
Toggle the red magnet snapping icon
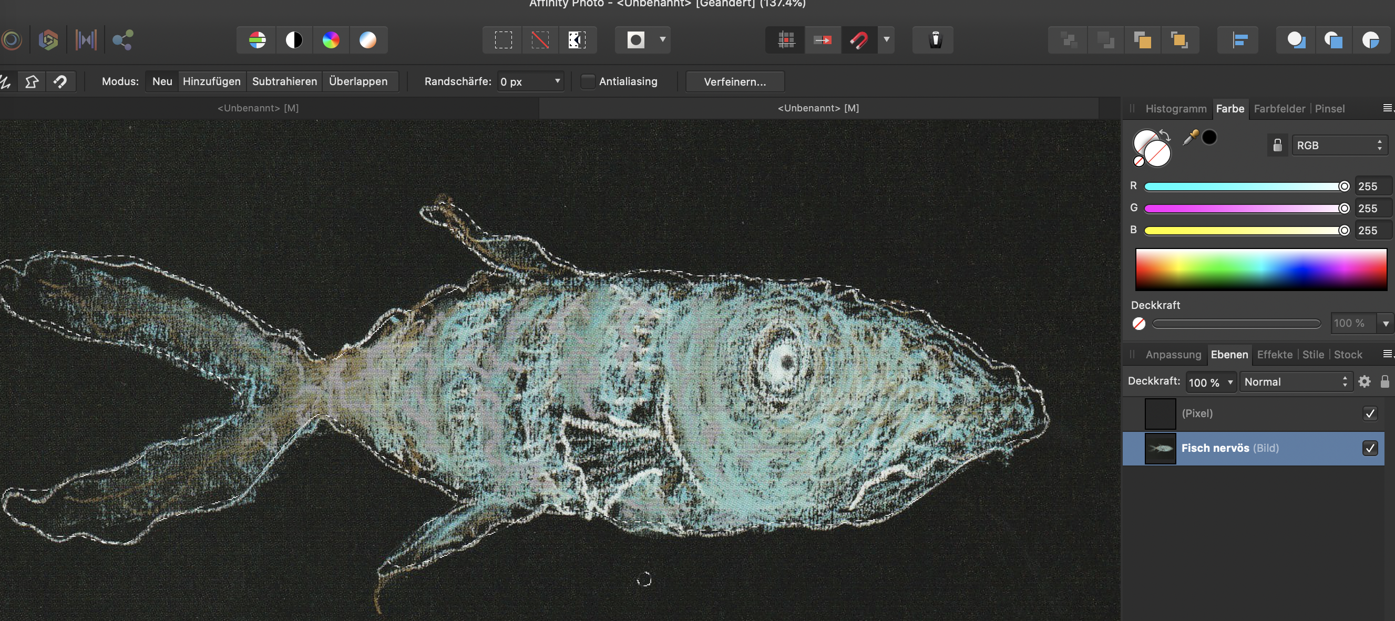[x=859, y=40]
